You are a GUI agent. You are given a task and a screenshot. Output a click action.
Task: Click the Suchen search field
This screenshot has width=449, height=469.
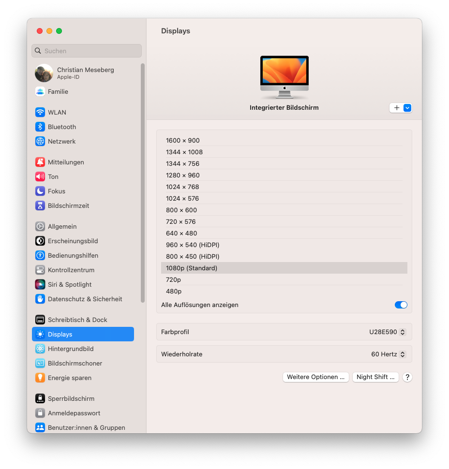87,51
